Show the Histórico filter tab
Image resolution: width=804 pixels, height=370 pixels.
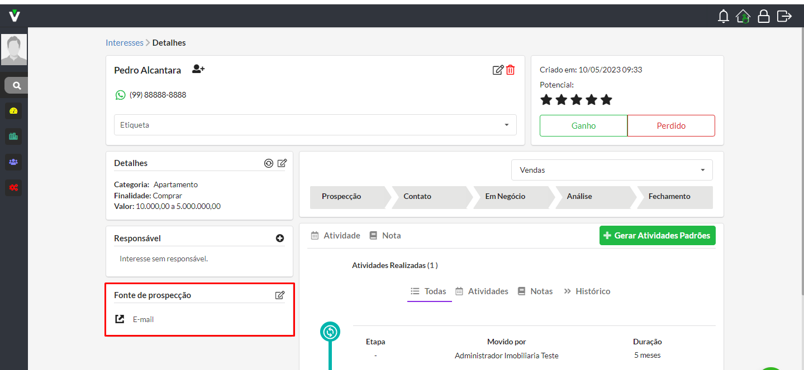[587, 291]
